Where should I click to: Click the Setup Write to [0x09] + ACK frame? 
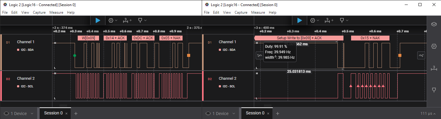[299, 38]
